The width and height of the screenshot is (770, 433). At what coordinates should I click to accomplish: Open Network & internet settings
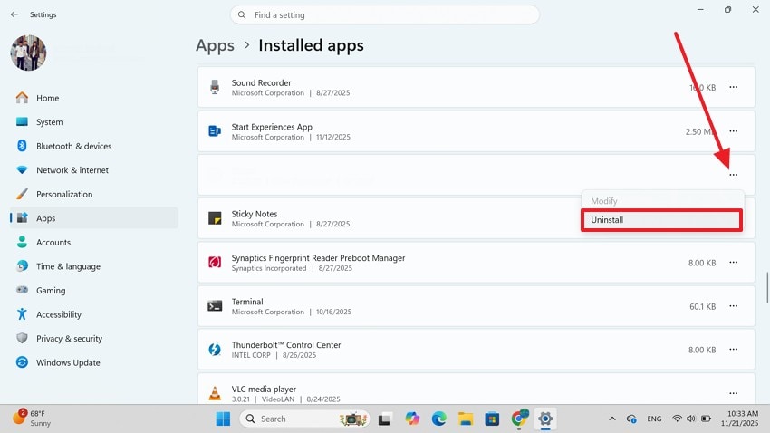pos(93,170)
